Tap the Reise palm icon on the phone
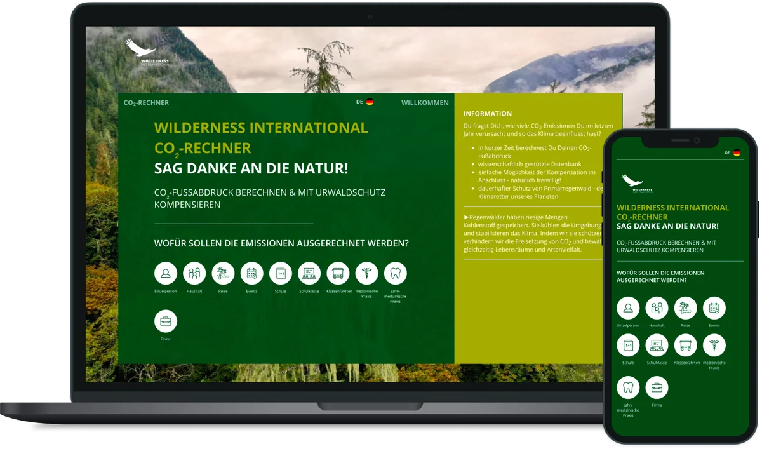The height and width of the screenshot is (451, 762). click(685, 308)
